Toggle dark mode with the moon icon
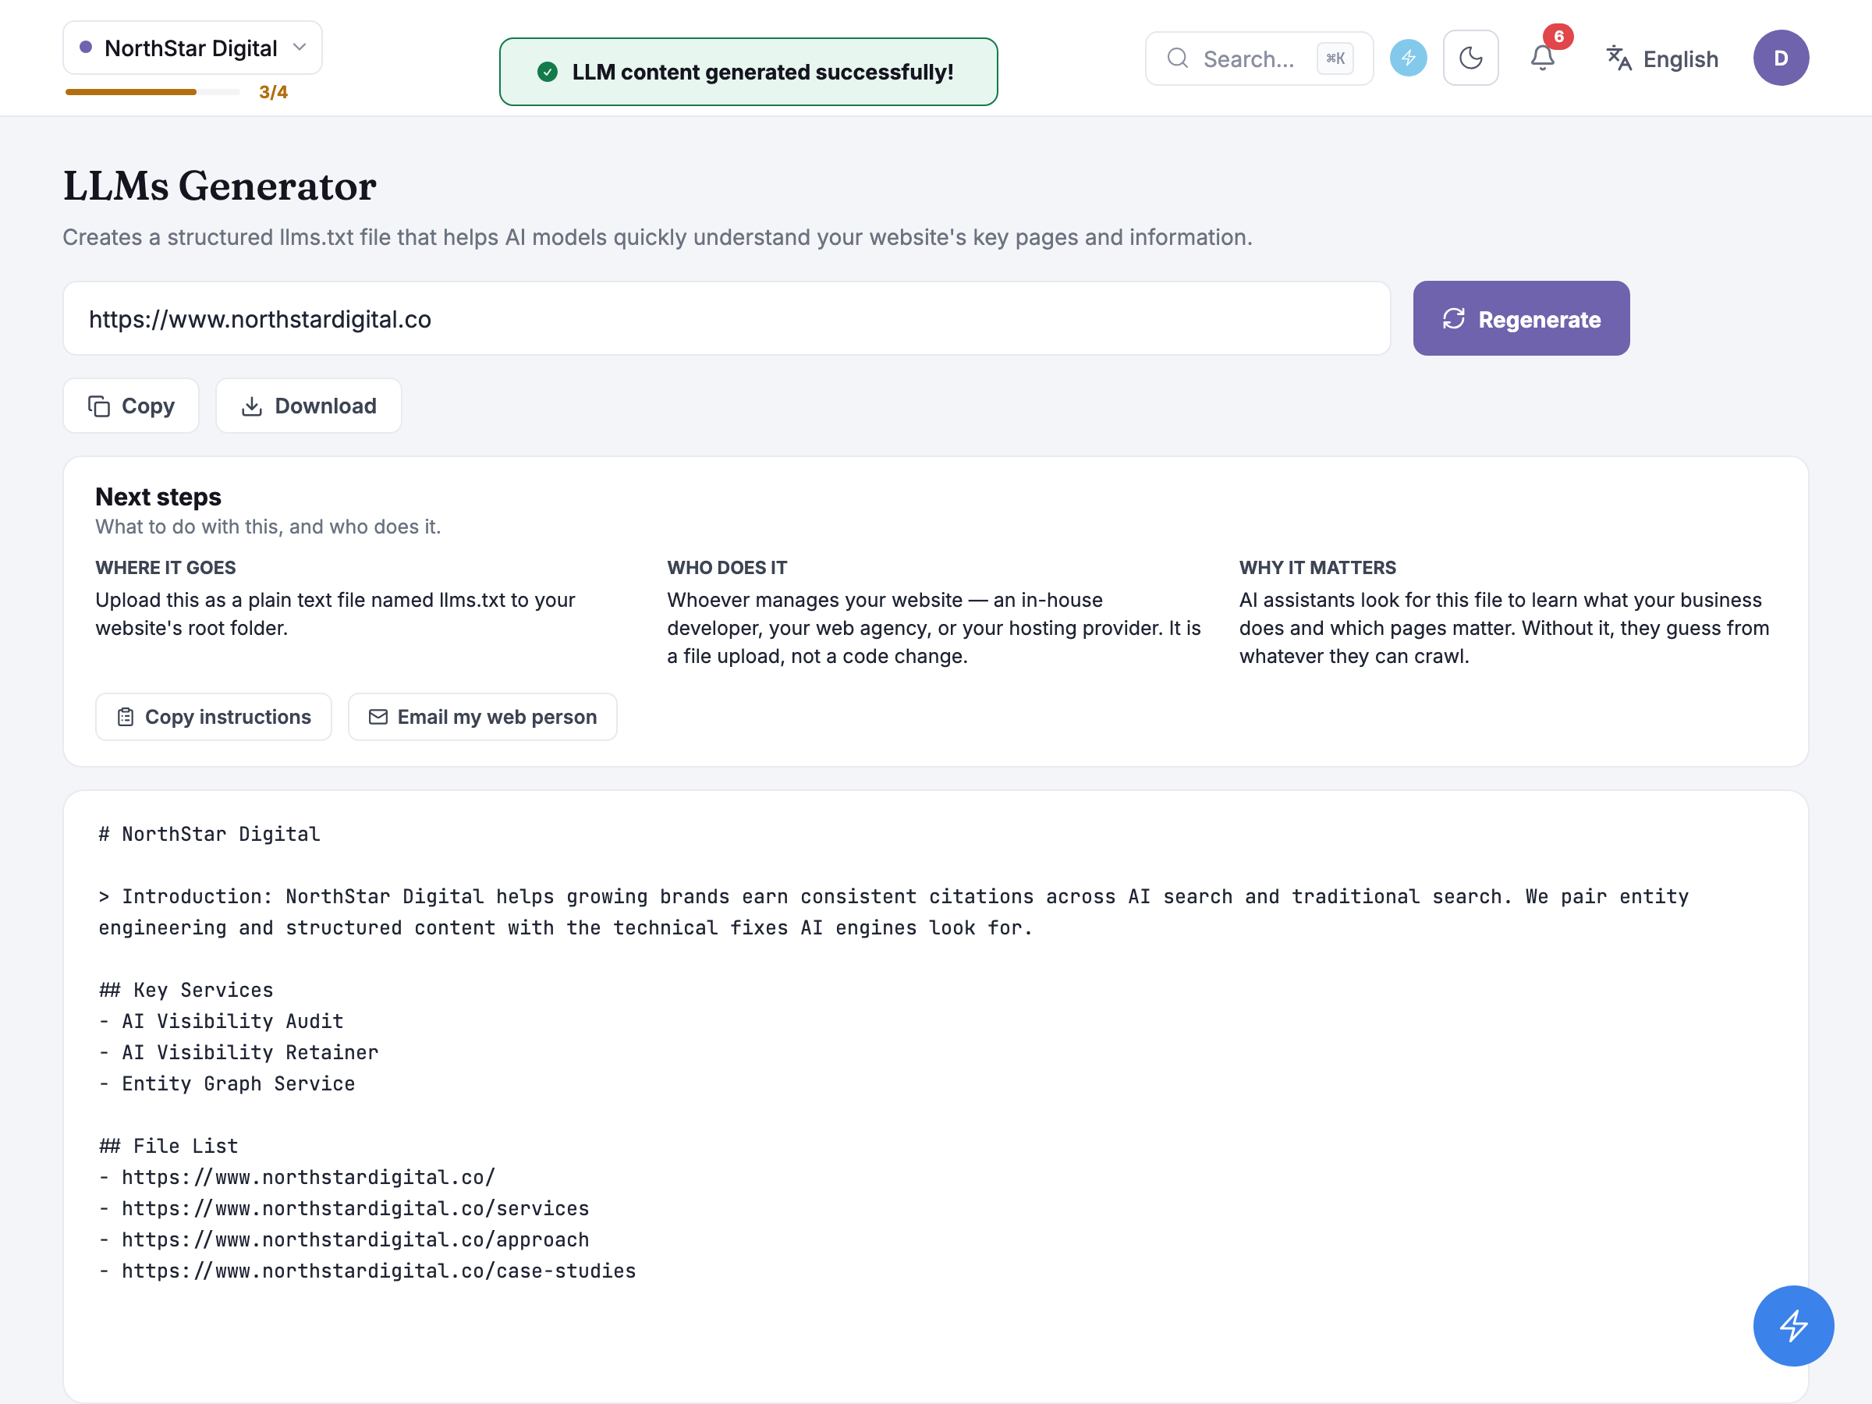 click(x=1471, y=58)
